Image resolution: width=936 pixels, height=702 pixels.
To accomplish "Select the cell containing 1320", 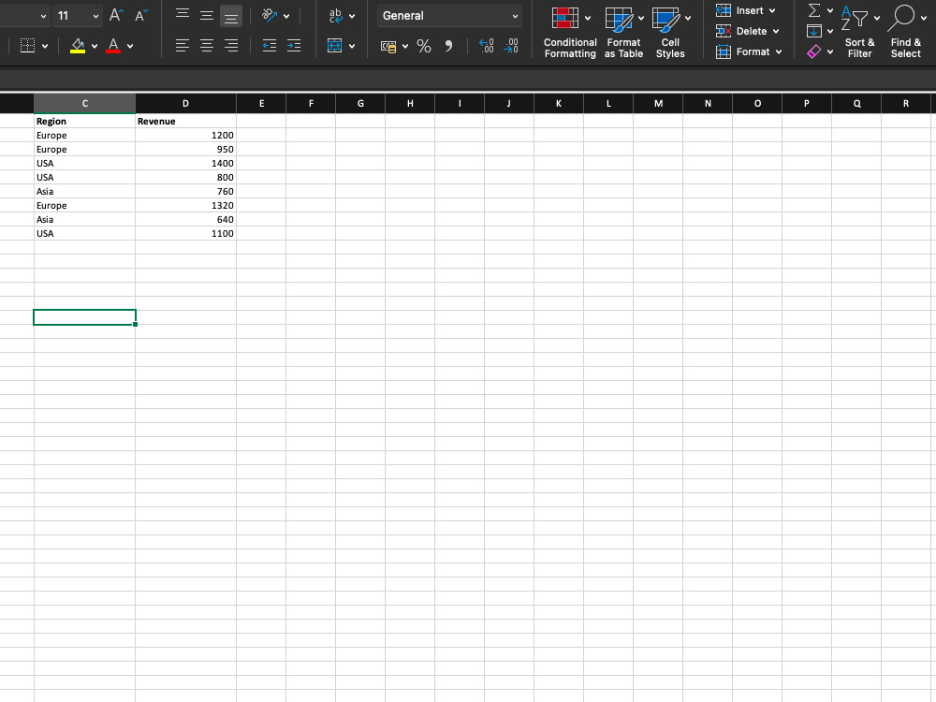I will pyautogui.click(x=185, y=205).
